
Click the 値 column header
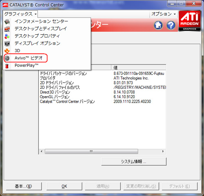pyautogui.click(x=139, y=67)
